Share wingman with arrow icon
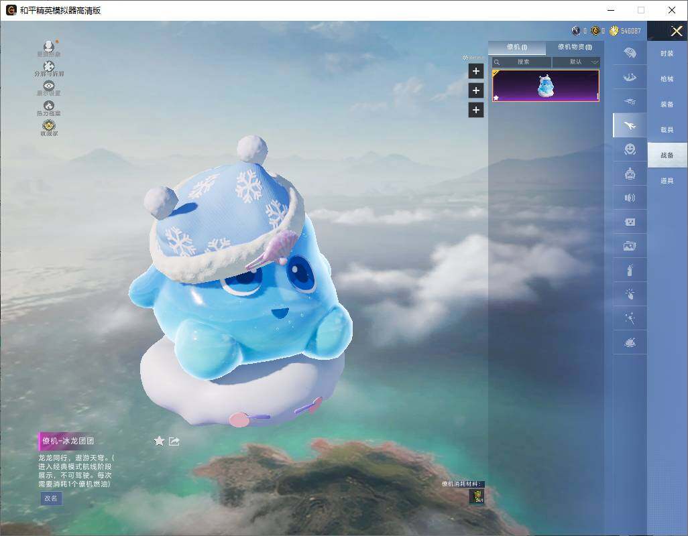Image resolution: width=688 pixels, height=536 pixels. coord(174,441)
